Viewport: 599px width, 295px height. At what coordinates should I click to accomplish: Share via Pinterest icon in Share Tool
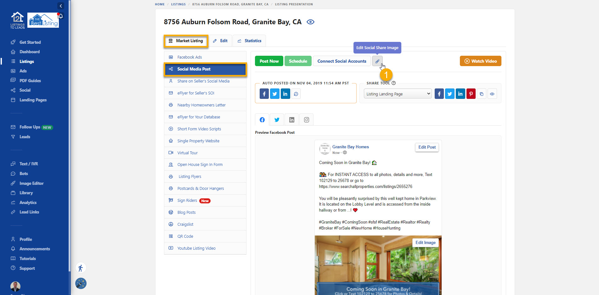point(471,94)
